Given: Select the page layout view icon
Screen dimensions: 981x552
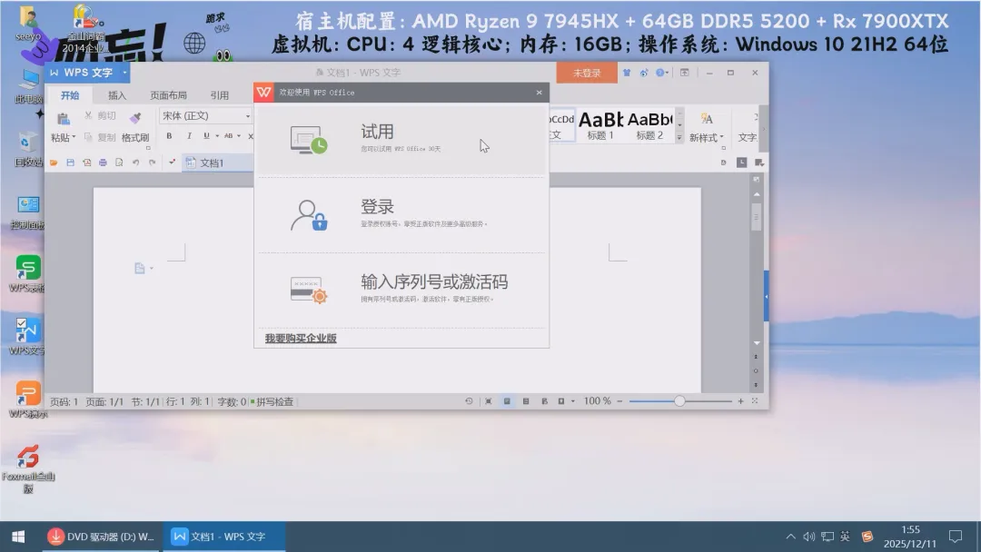Looking at the screenshot, I should 507,401.
